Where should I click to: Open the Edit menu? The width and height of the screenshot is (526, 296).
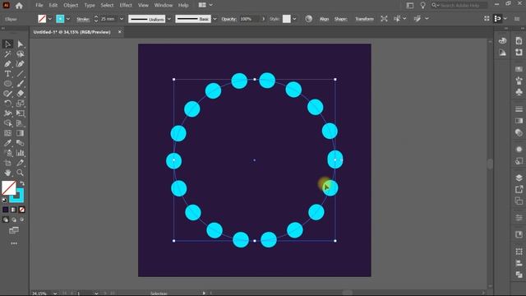point(53,5)
